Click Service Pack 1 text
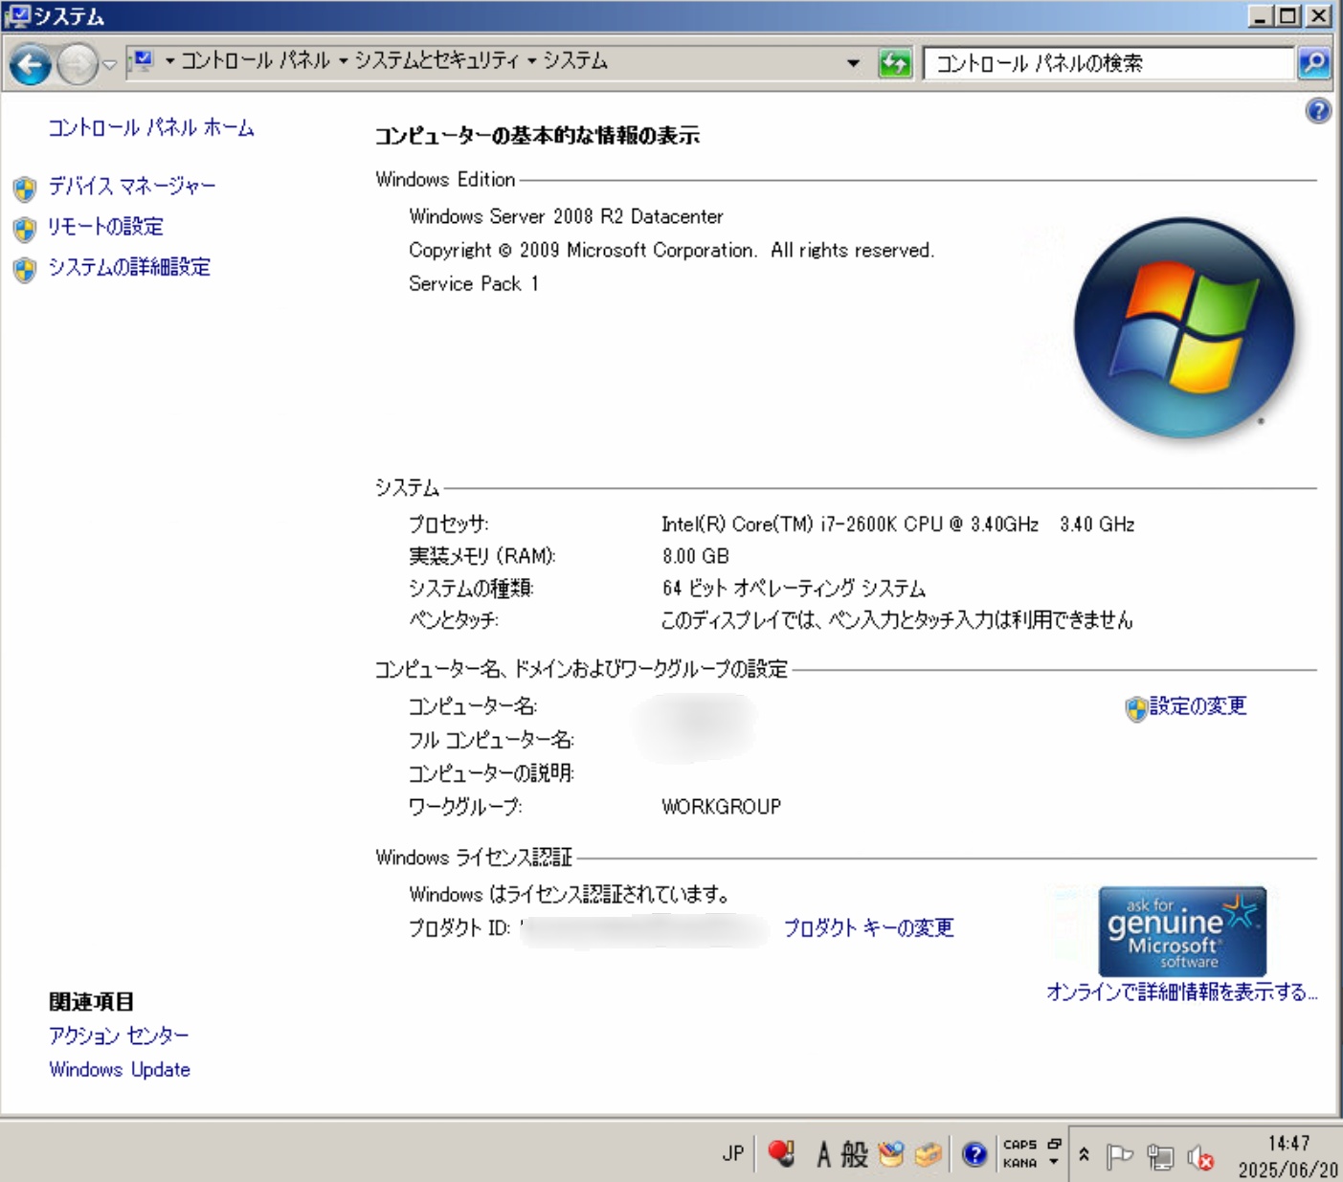The width and height of the screenshot is (1343, 1182). pyautogui.click(x=474, y=283)
